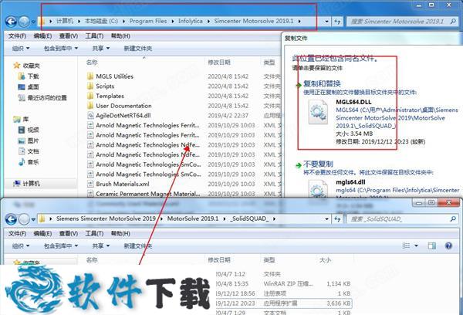Click Back arrow in top Explorer window
463x315 pixels.
click(x=11, y=22)
